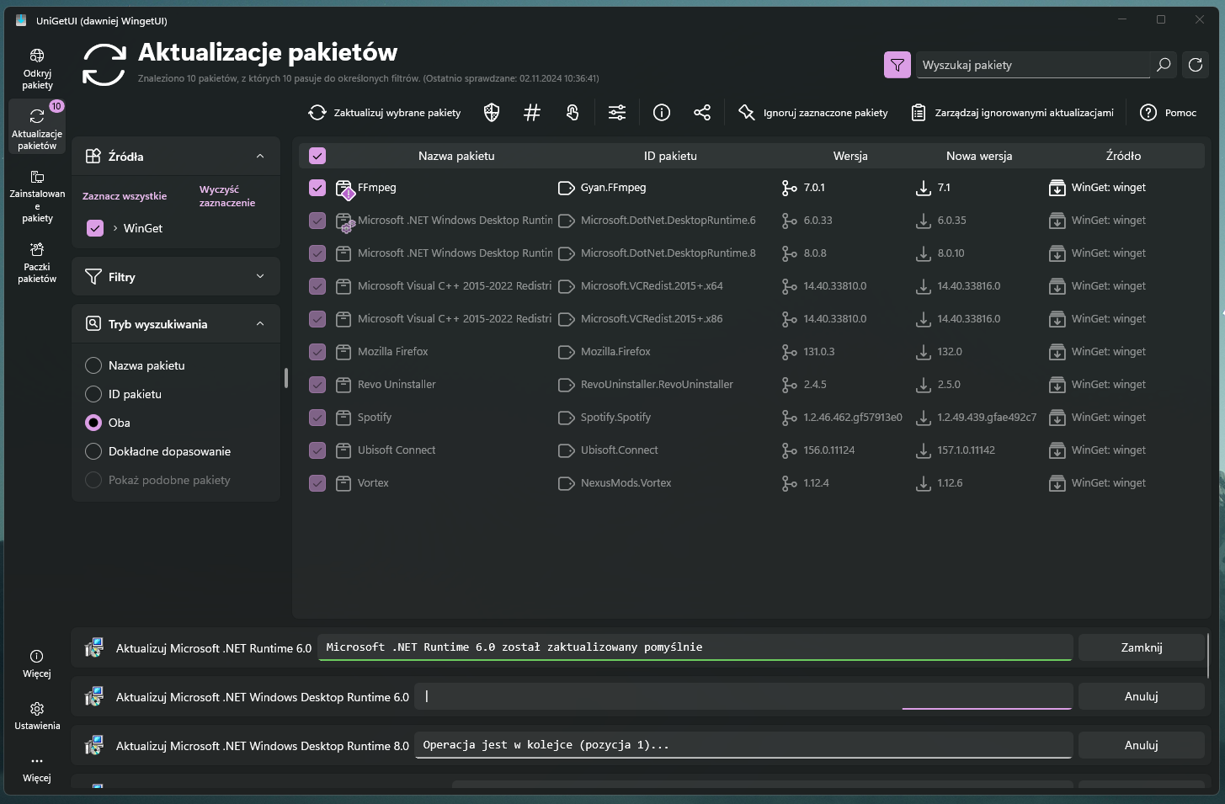Show package details info icon
Screen dimensions: 1225x804
[662, 113]
